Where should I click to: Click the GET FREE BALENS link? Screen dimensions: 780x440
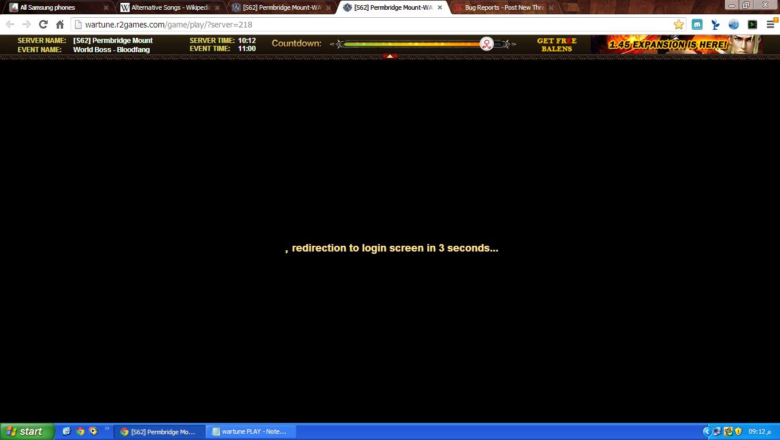556,45
